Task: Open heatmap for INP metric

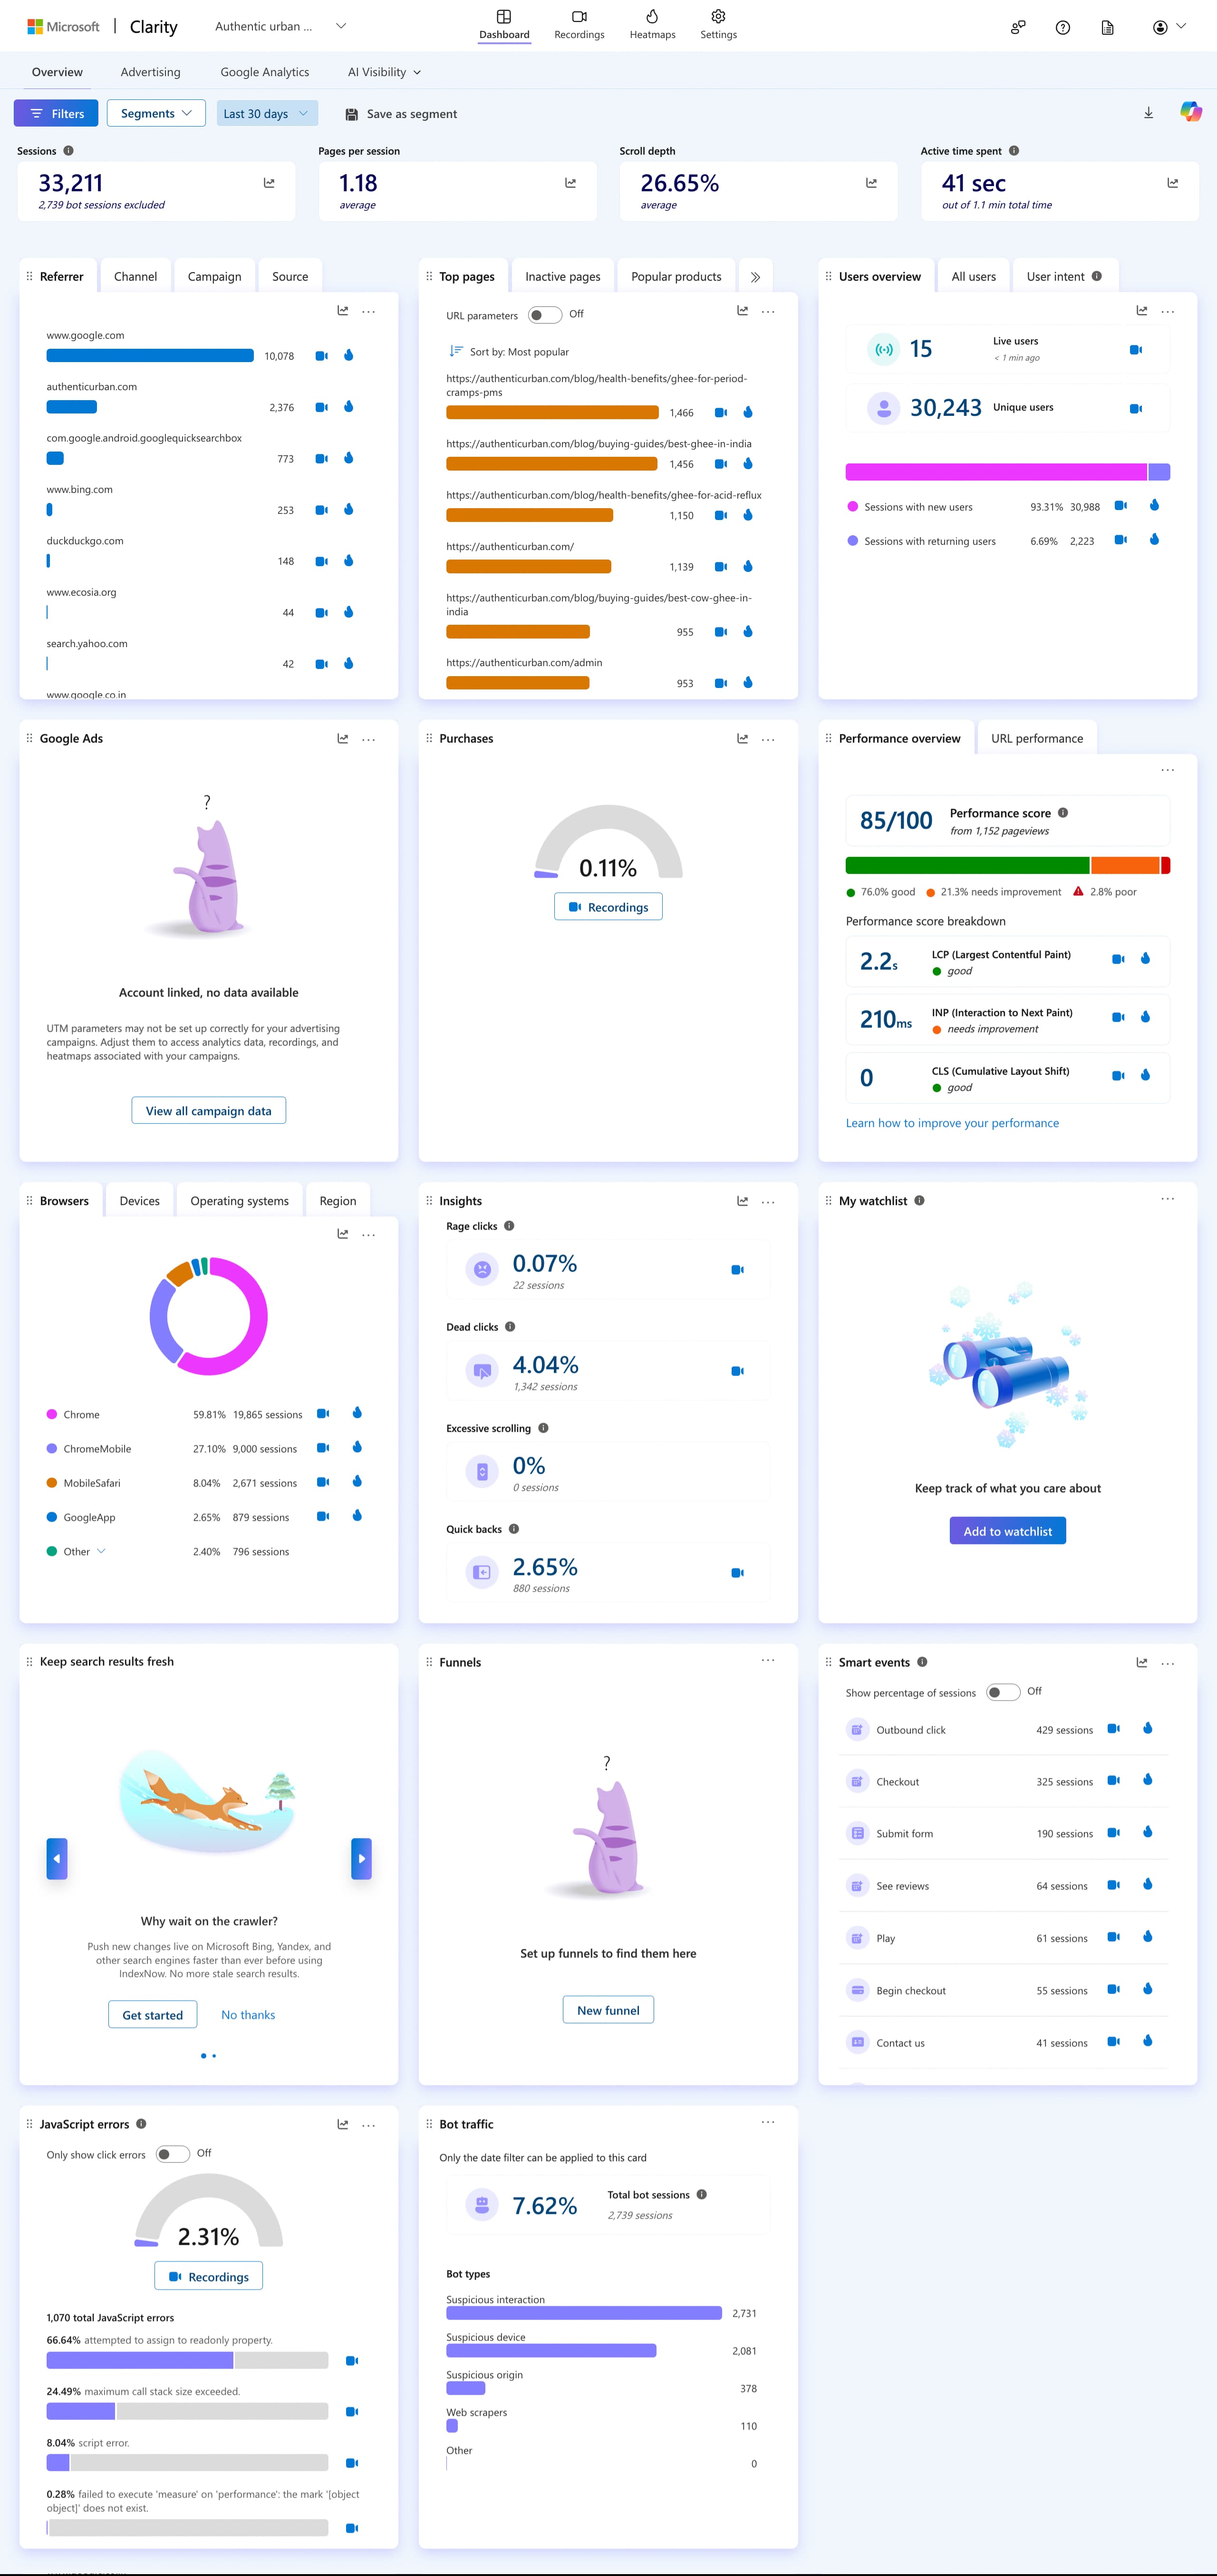Action: [1145, 1017]
